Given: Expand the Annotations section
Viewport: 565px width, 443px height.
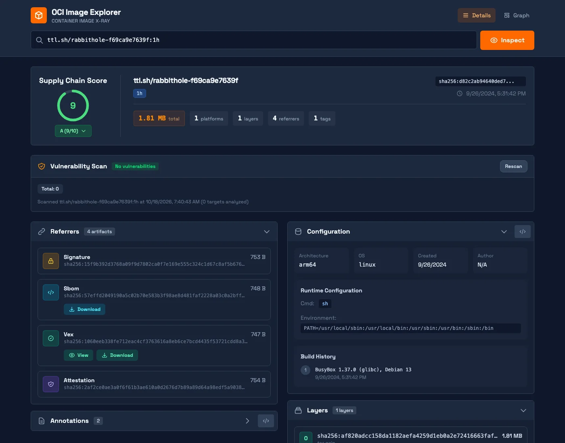Looking at the screenshot, I should 247,421.
